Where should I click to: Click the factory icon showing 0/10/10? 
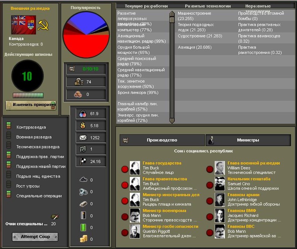[x=72, y=69]
